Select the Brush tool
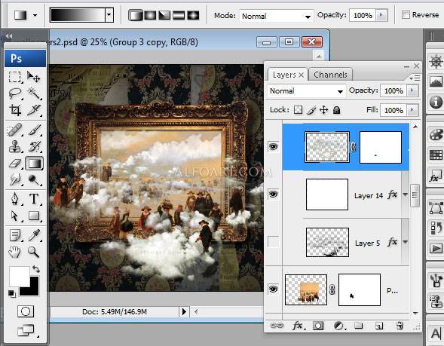 (x=35, y=130)
